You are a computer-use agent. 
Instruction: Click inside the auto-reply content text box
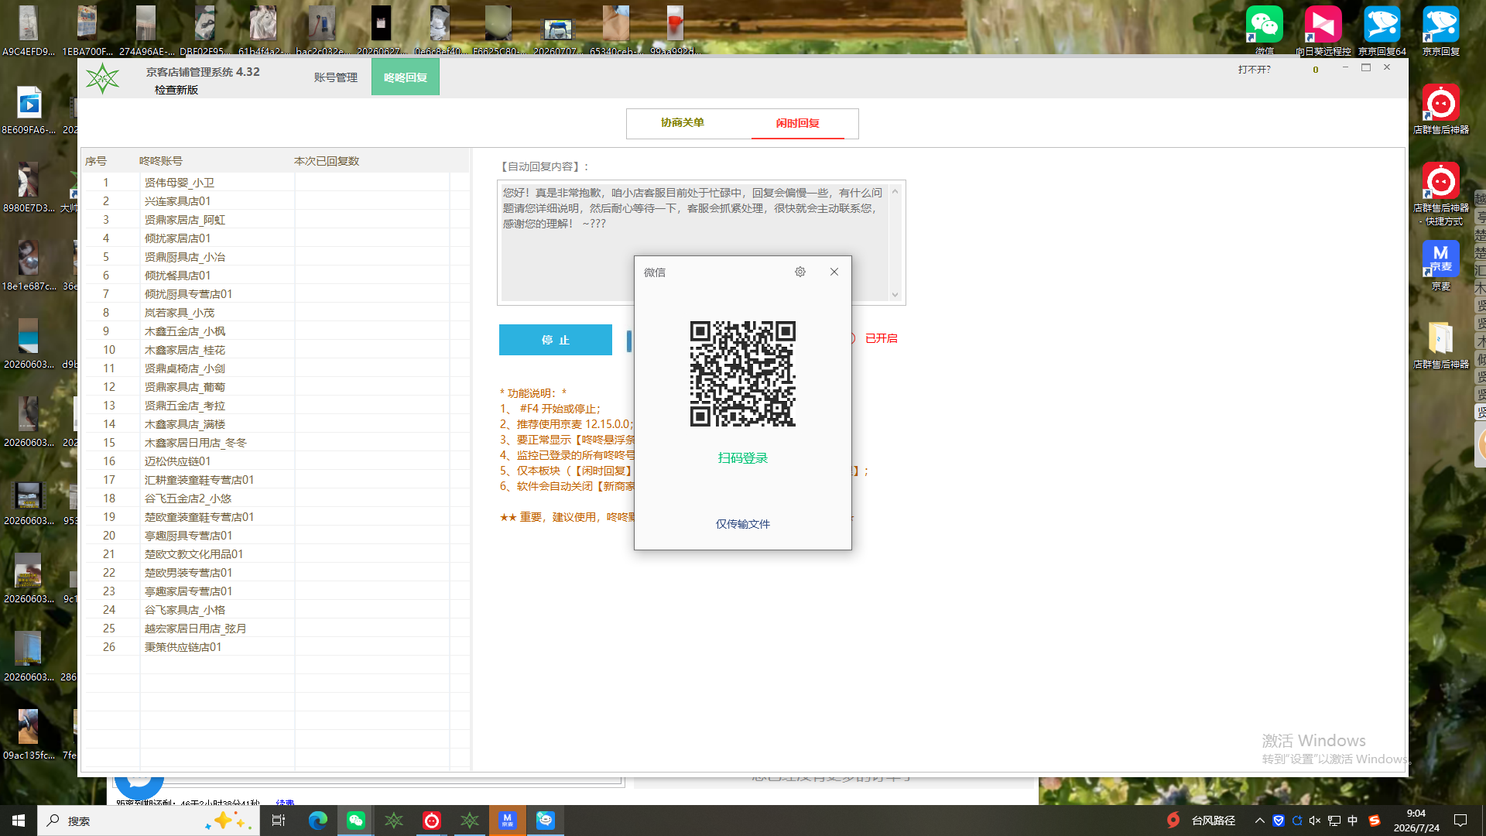coord(694,242)
